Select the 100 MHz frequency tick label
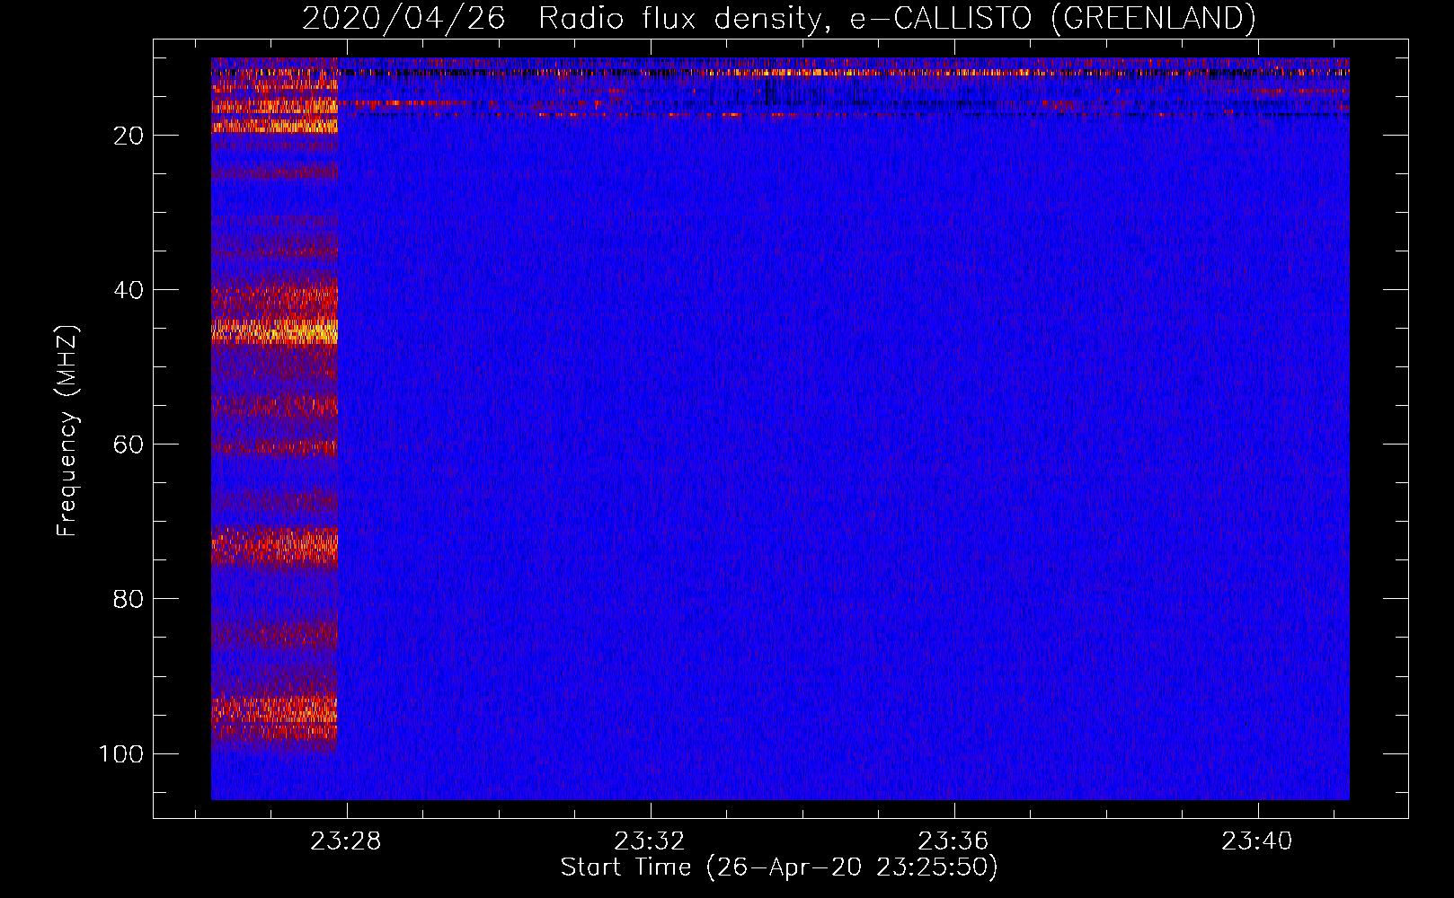This screenshot has height=898, width=1454. [x=121, y=753]
